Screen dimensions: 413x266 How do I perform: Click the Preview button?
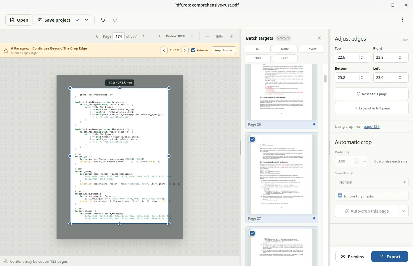coord(352,257)
